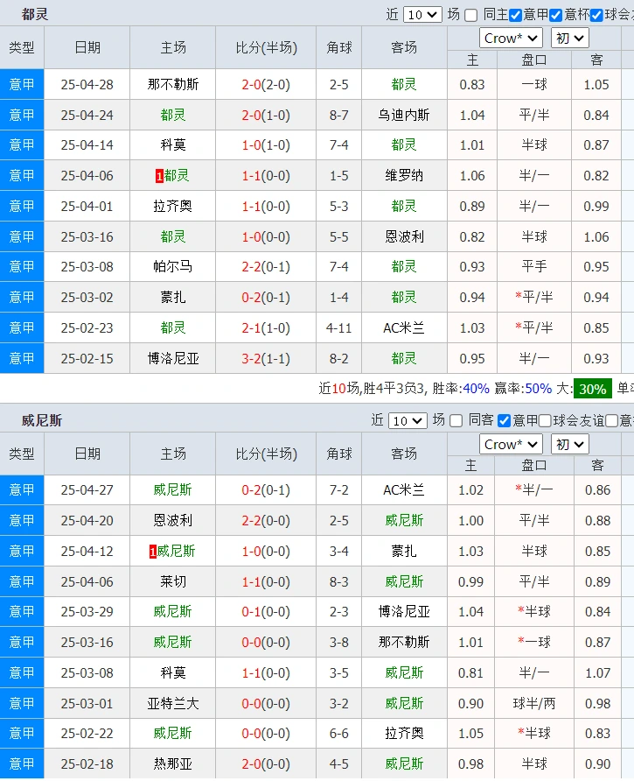The width and height of the screenshot is (634, 781).
Task: Open 蒙扎 away team on 25-04-12
Action: coord(404,552)
